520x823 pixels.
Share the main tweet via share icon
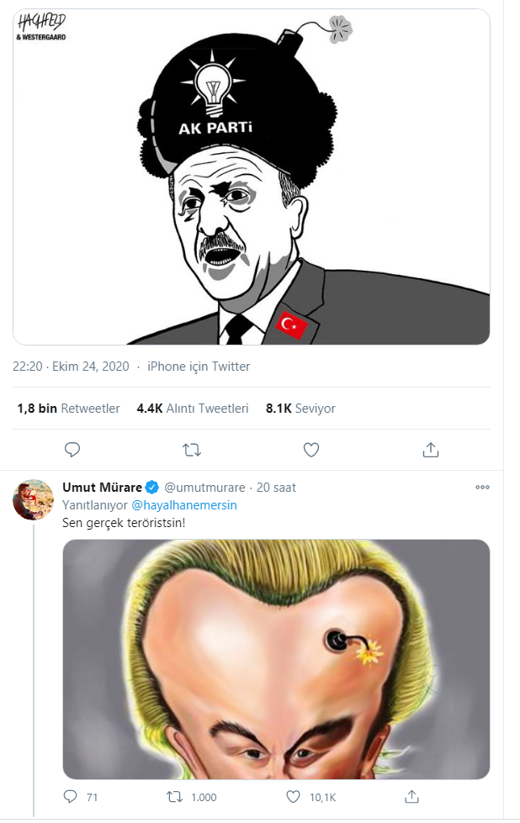pyautogui.click(x=431, y=450)
